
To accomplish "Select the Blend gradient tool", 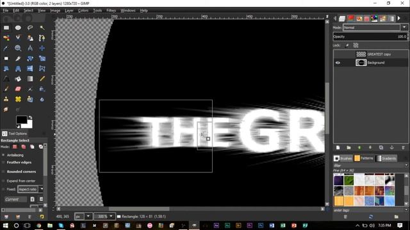I will 30,79.
